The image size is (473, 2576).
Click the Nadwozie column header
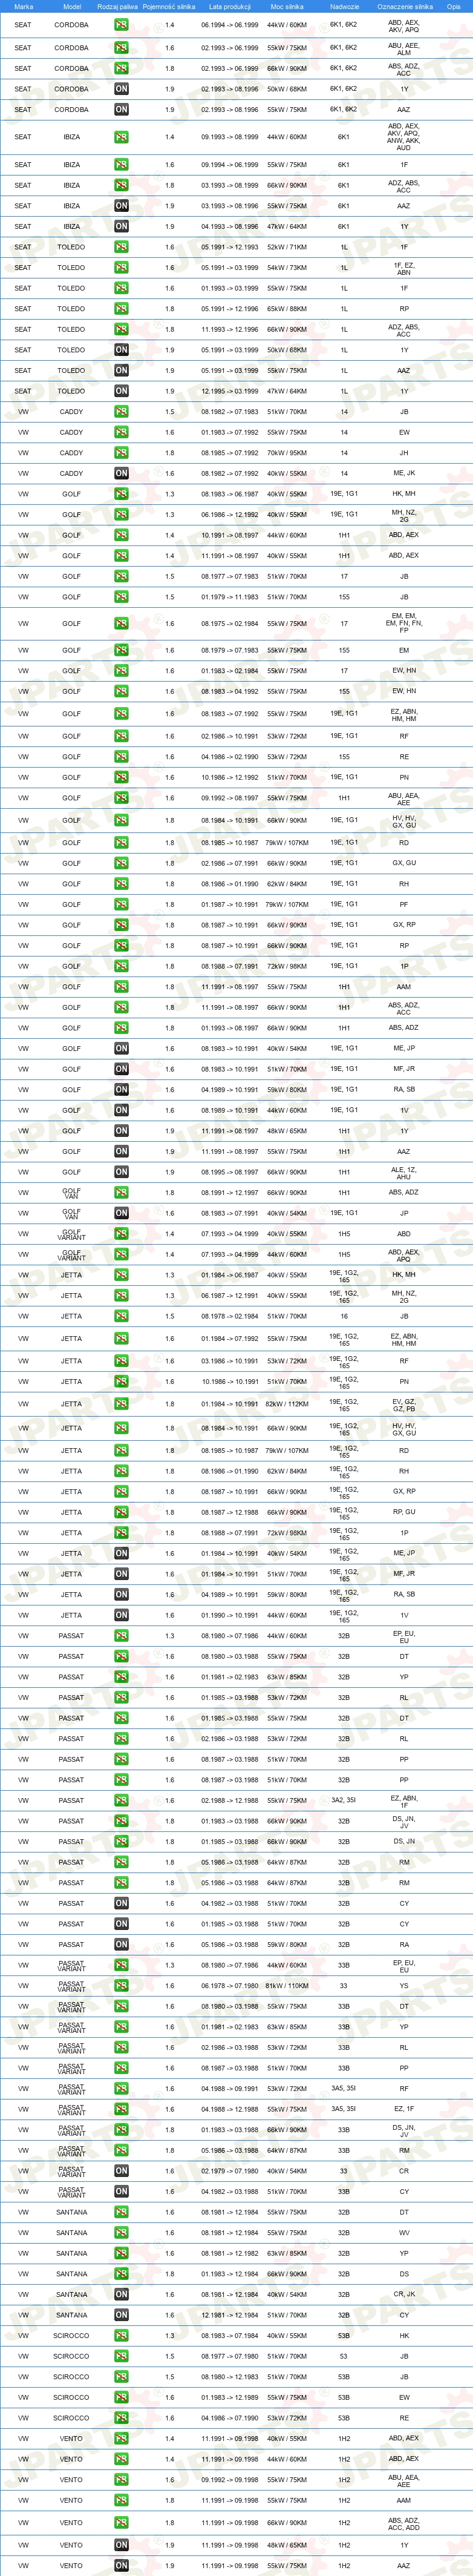tap(344, 6)
